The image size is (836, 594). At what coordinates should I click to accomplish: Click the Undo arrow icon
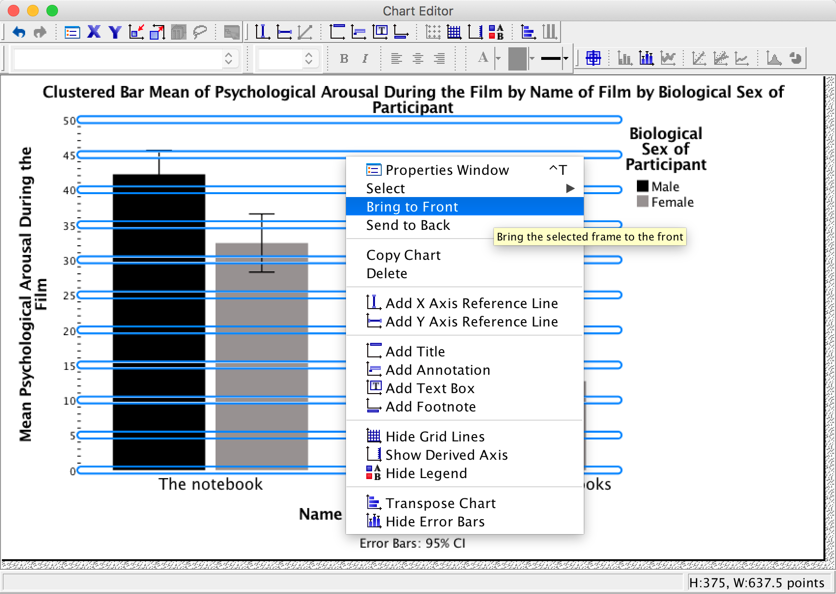(19, 32)
